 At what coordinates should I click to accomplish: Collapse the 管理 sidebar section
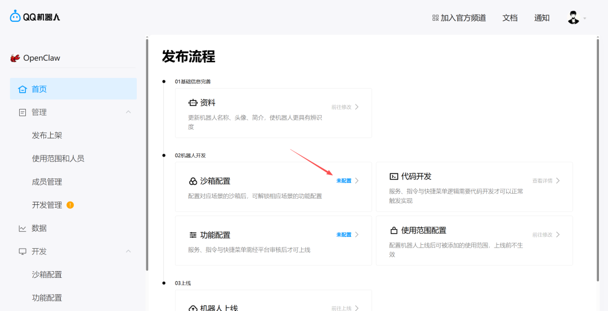pyautogui.click(x=128, y=112)
